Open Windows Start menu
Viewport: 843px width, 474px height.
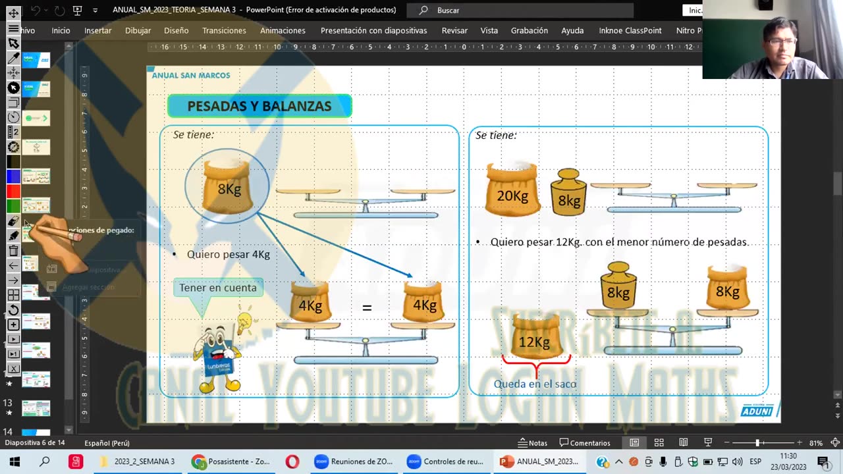(14, 461)
